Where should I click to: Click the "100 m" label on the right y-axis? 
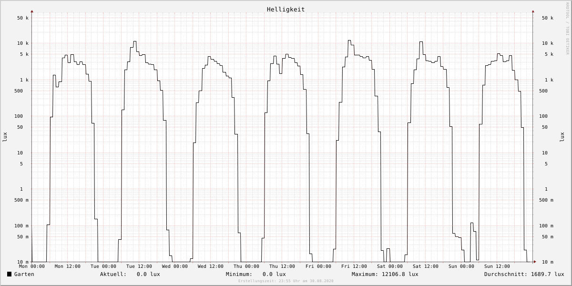pyautogui.click(x=546, y=226)
